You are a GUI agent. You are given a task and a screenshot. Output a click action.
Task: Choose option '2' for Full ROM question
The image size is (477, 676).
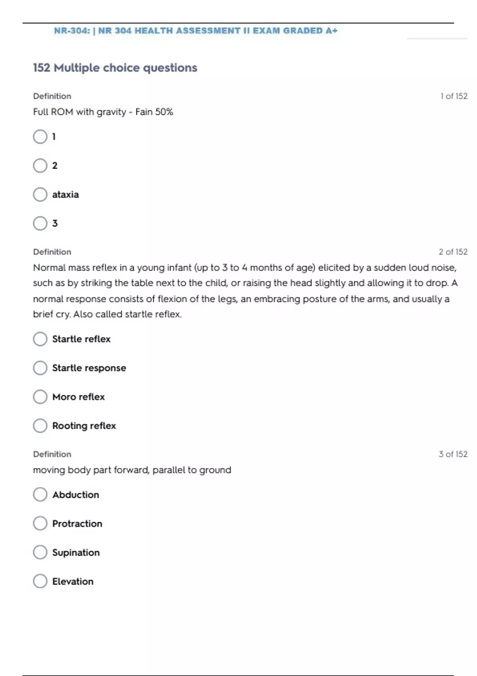(x=40, y=165)
